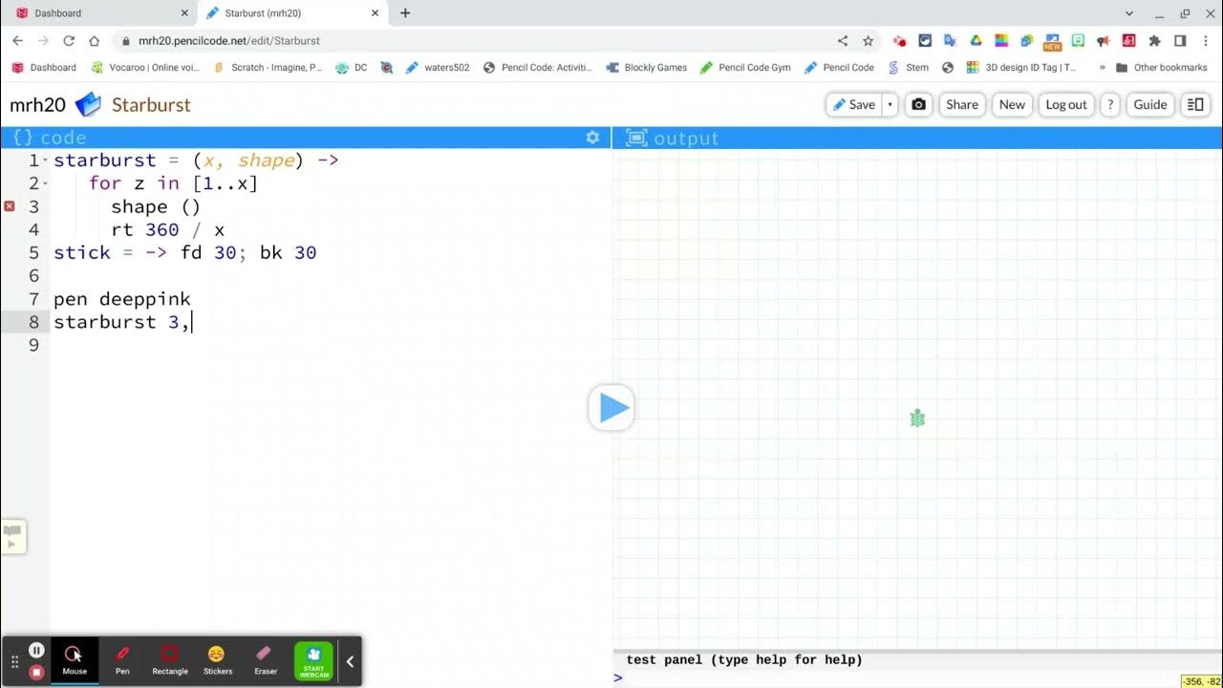Click the New button

[x=1012, y=104]
